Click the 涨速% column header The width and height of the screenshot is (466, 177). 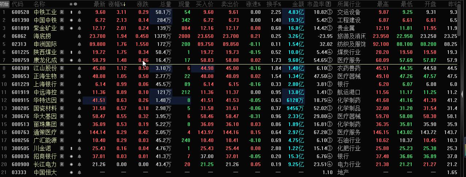click(x=253, y=4)
